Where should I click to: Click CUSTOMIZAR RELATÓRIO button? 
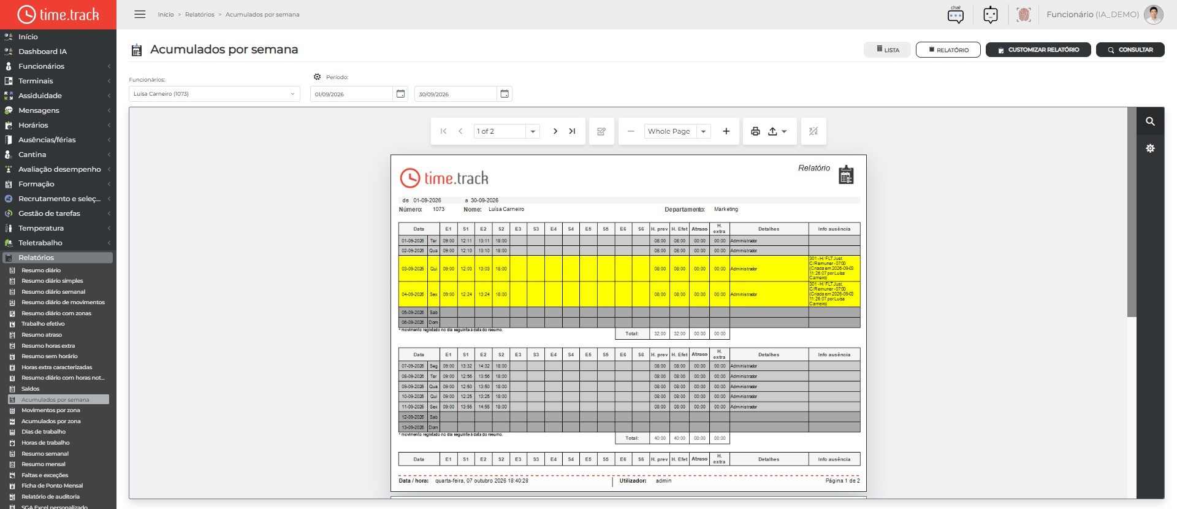click(x=1038, y=50)
